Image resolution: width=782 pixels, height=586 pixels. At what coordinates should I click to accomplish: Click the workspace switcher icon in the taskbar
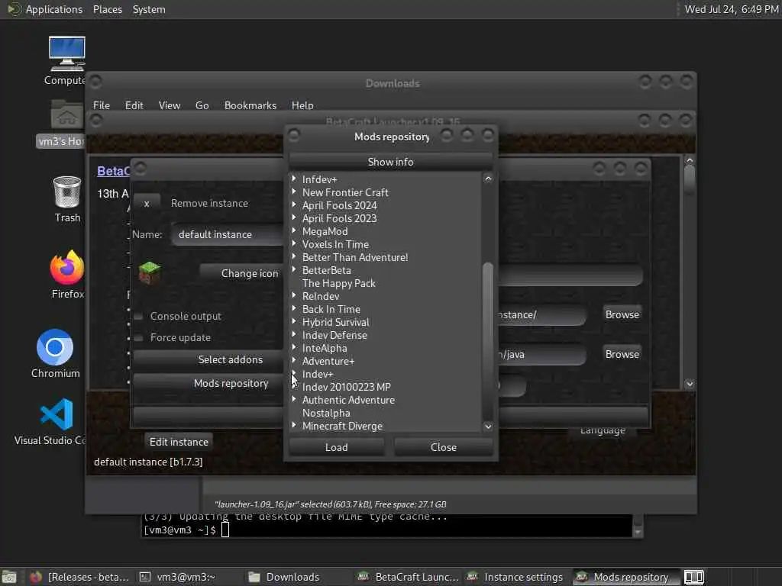[x=693, y=577]
